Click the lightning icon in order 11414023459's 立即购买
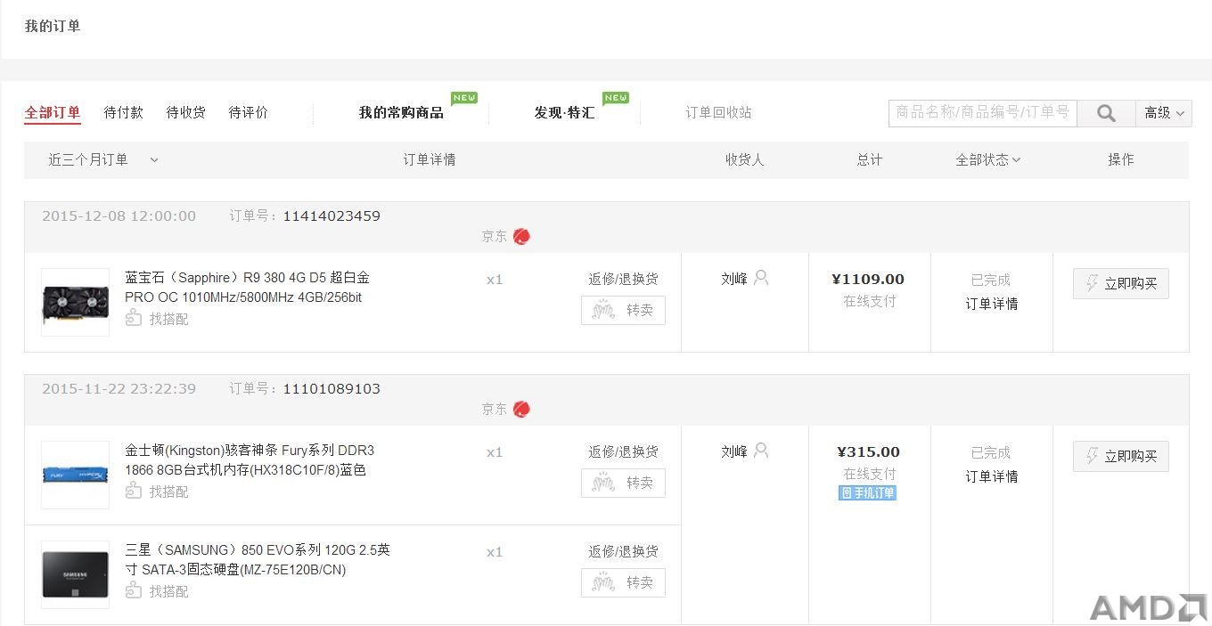The image size is (1212, 626). (x=1092, y=283)
